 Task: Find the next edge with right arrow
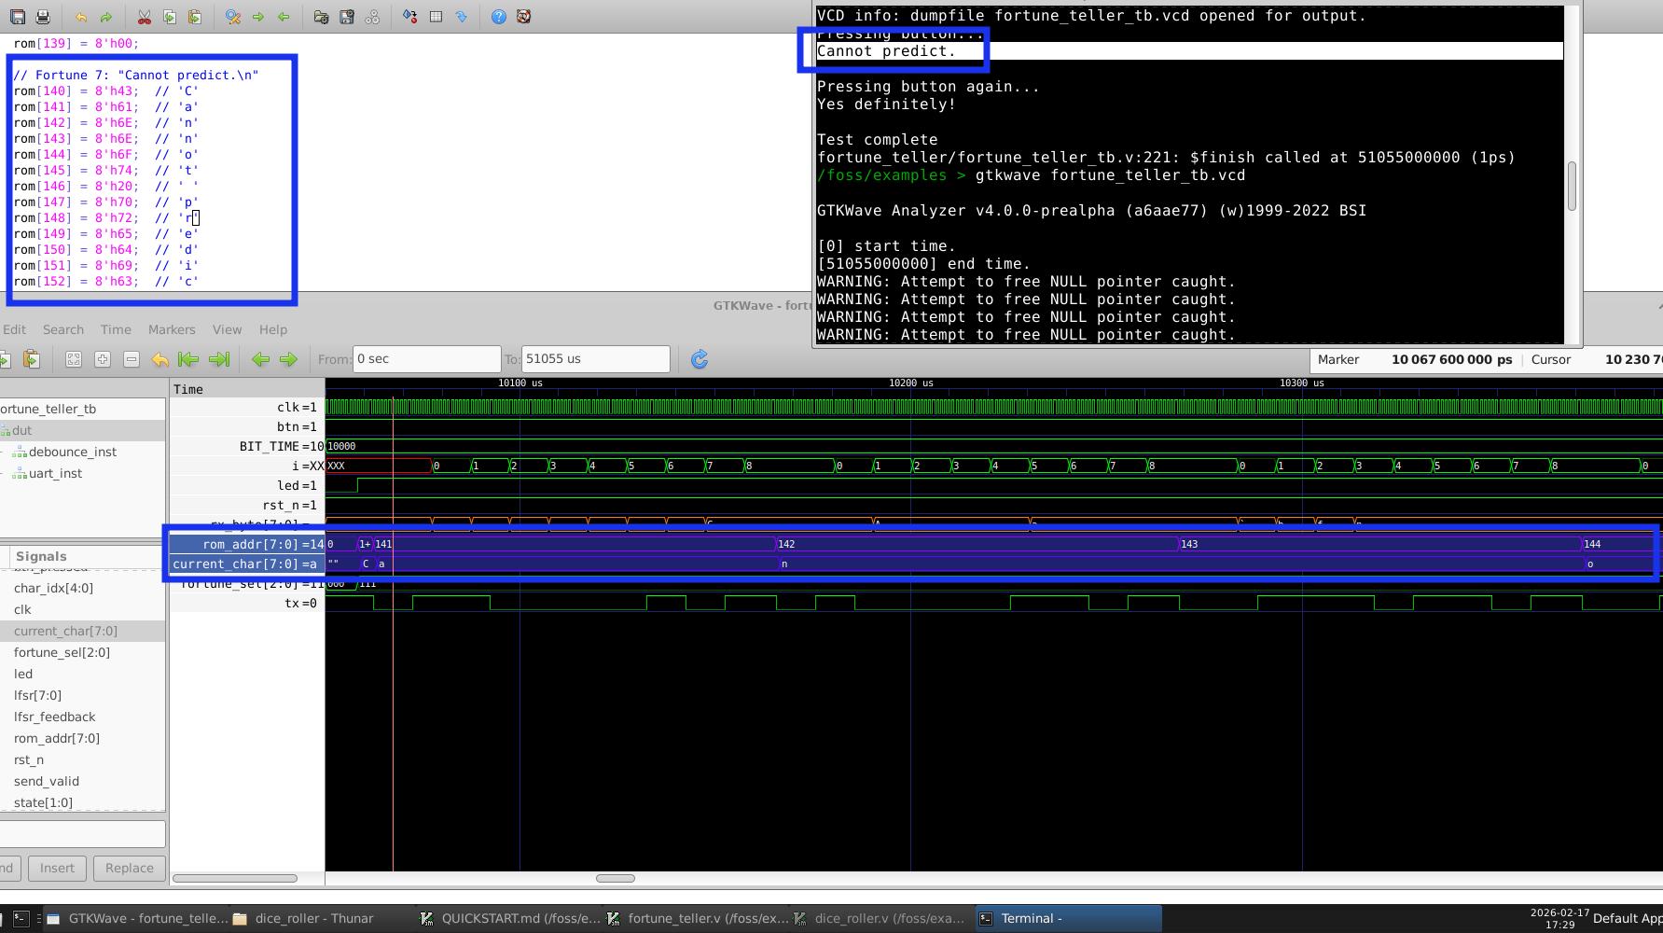[289, 359]
